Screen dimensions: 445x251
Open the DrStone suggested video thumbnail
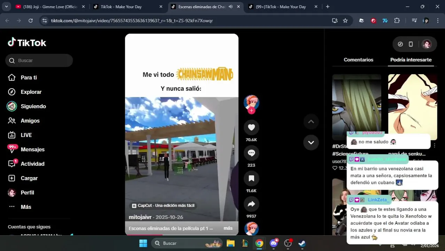(357, 107)
